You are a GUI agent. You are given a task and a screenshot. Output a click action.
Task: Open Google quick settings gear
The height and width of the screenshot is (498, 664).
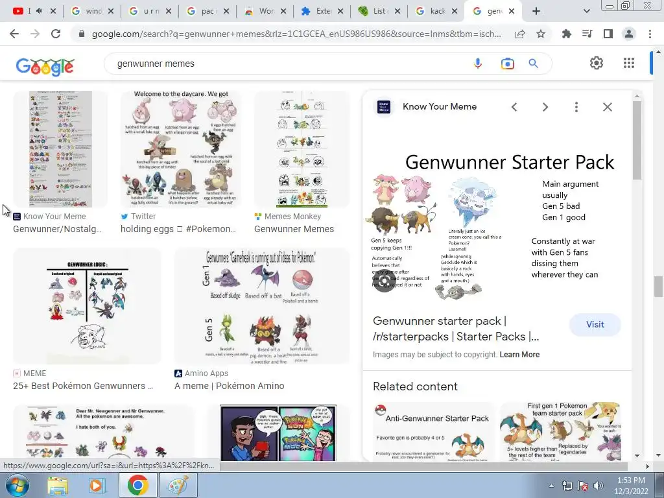click(597, 63)
